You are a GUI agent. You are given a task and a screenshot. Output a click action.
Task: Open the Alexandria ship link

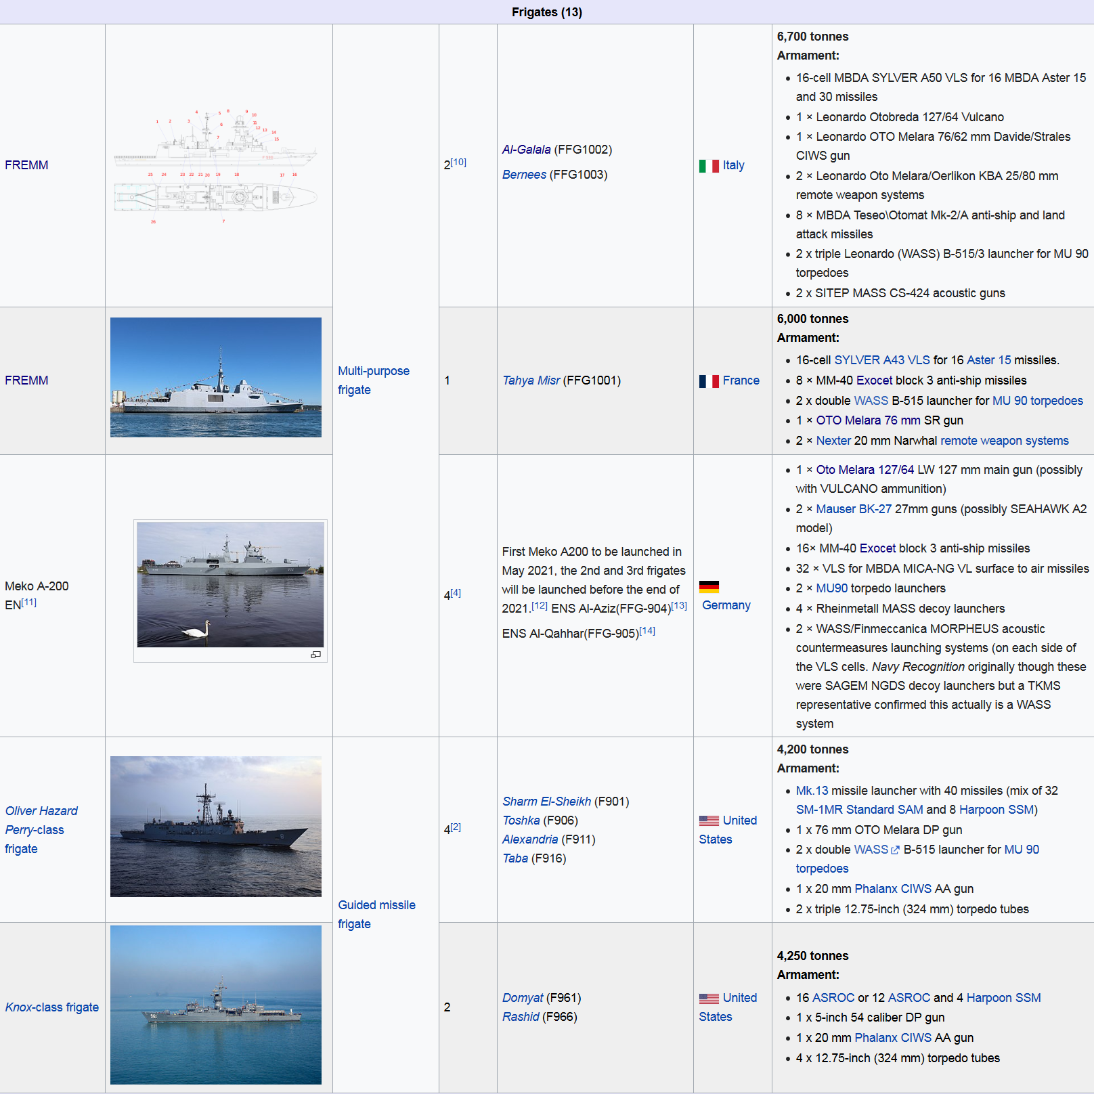click(530, 839)
